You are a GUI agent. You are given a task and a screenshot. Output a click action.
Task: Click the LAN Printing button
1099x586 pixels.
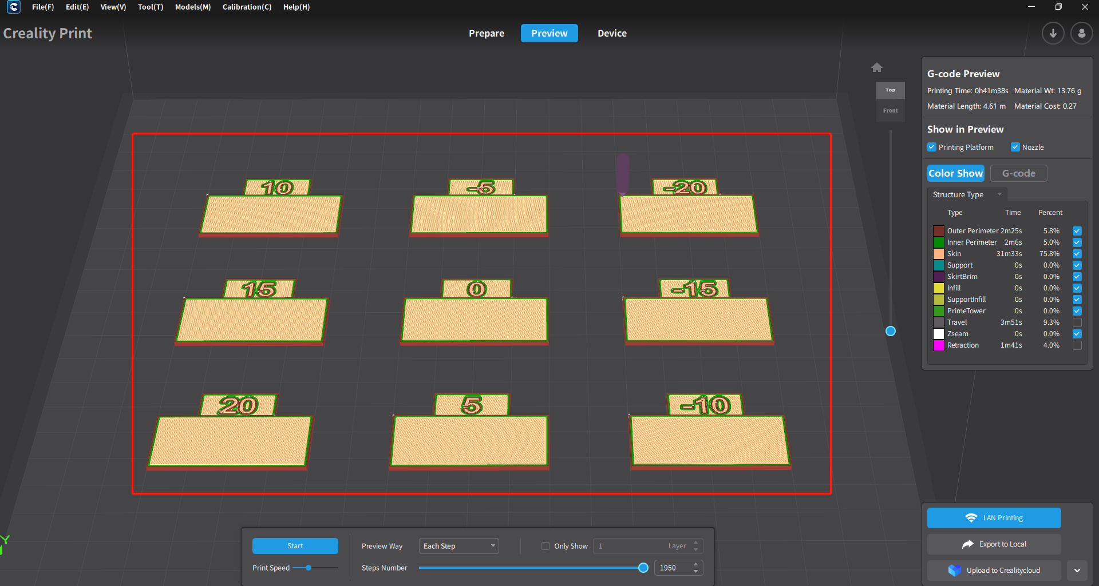coord(994,518)
